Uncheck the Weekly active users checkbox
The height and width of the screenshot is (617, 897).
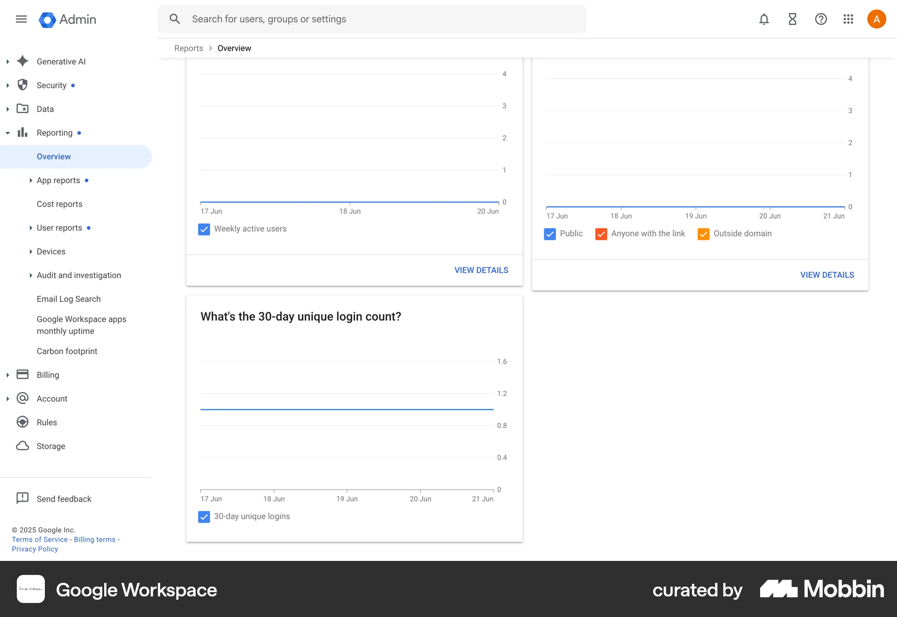tap(204, 229)
